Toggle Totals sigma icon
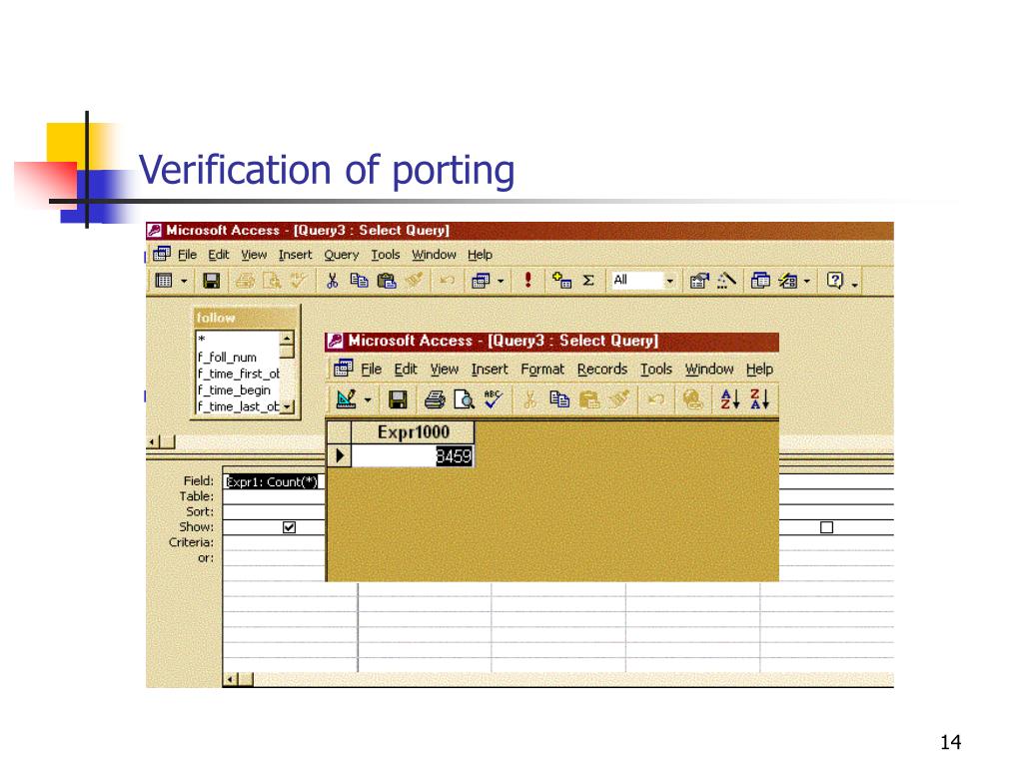 click(x=588, y=281)
